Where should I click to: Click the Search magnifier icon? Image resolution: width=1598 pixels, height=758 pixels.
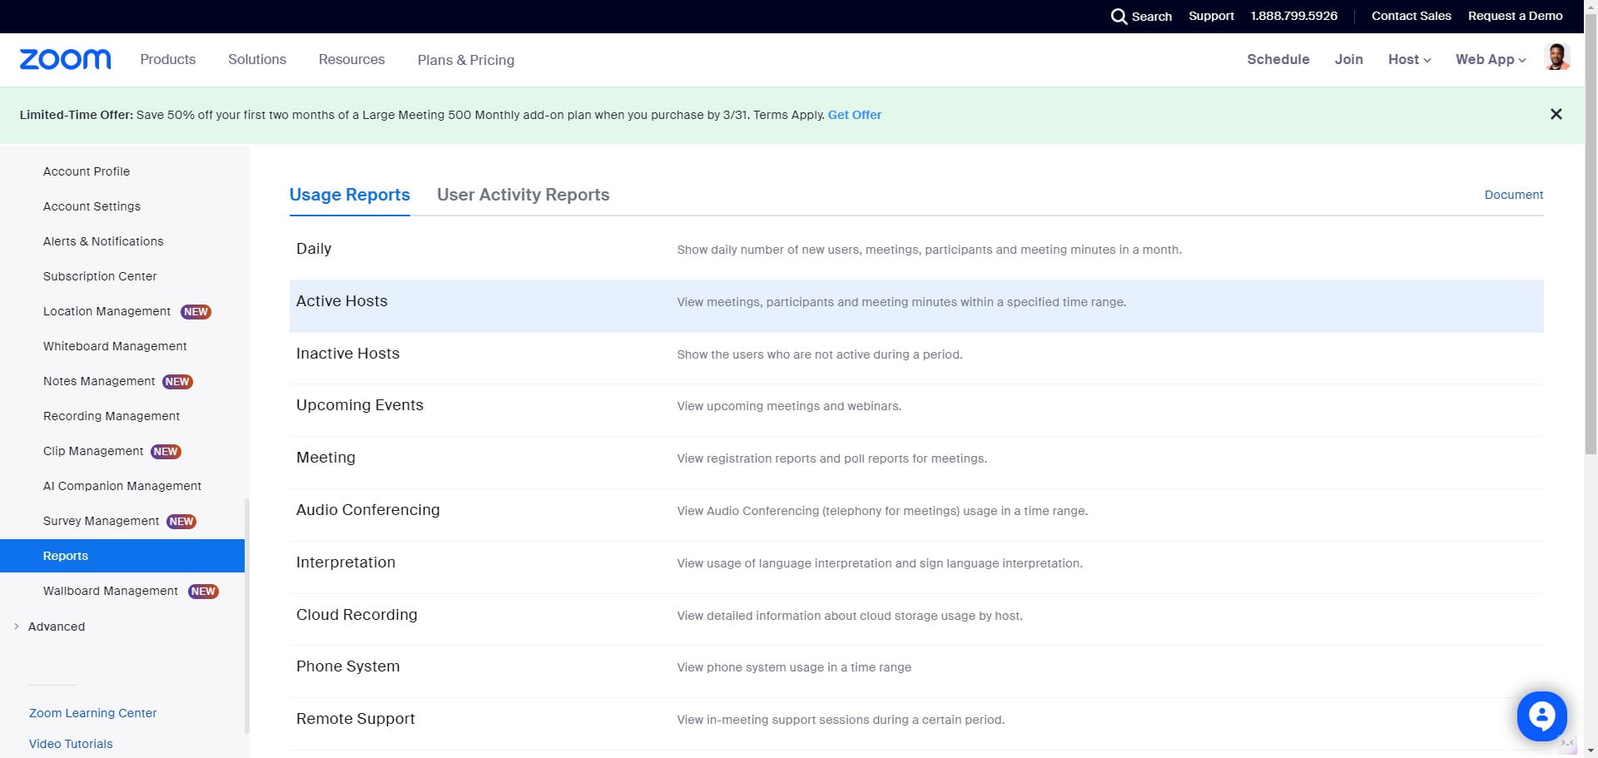point(1119,17)
